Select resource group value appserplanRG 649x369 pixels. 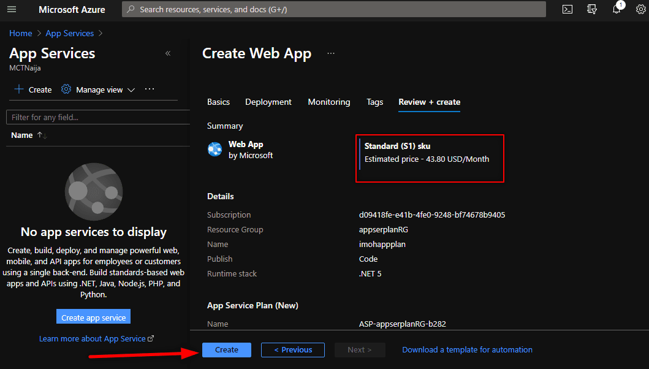(x=383, y=229)
